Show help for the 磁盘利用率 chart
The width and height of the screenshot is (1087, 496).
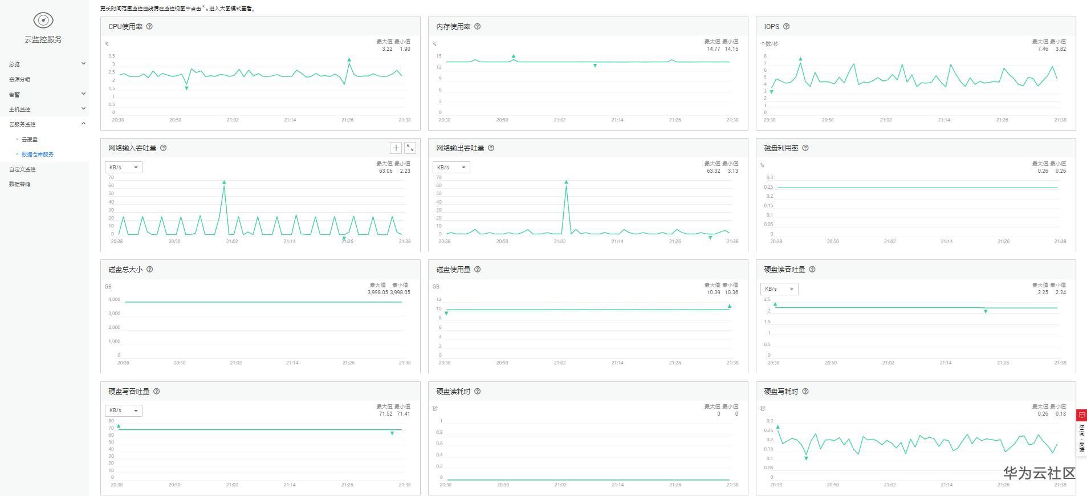(805, 148)
